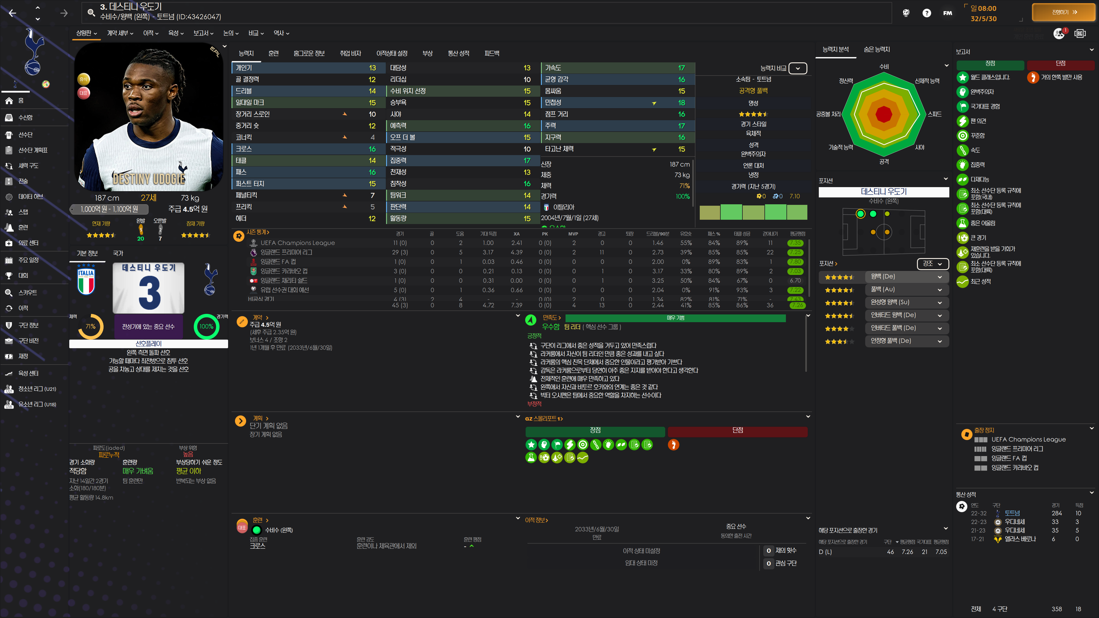The width and height of the screenshot is (1099, 618).
Task: Open the 이적 정보 link
Action: 536,520
